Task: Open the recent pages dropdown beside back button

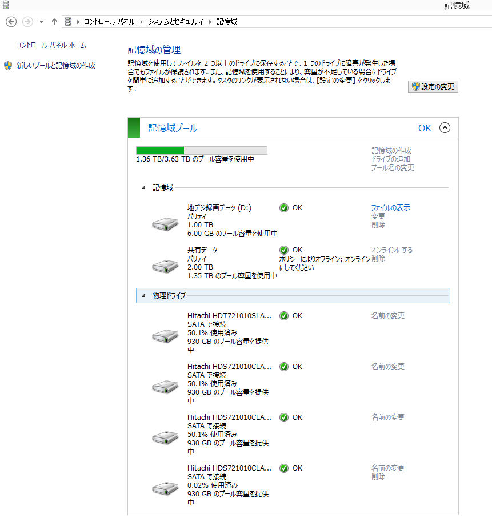Action: coord(40,21)
